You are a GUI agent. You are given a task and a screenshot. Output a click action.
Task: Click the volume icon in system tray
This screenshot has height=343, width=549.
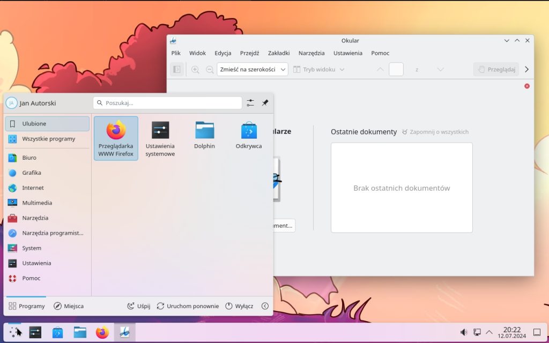click(464, 332)
